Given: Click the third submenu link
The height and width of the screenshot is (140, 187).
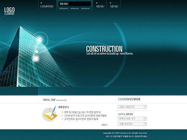Looking at the screenshot, I should [85, 9].
